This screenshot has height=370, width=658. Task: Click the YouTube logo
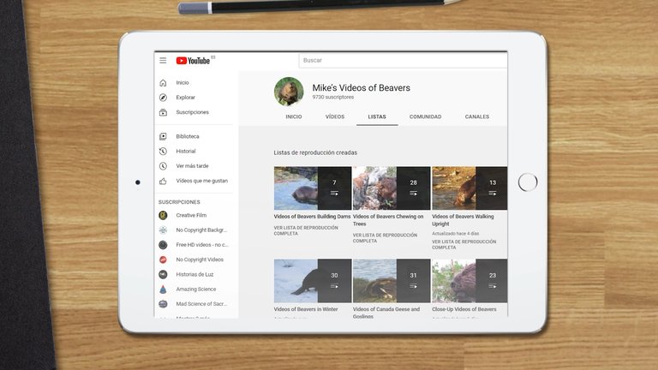194,60
